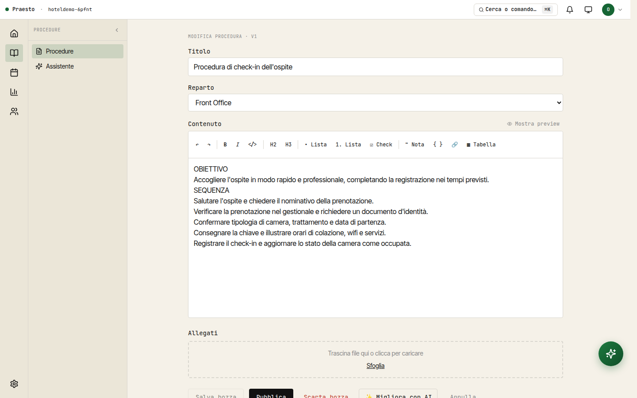The width and height of the screenshot is (637, 398).
Task: Insert code block with braces icon
Action: pos(438,145)
